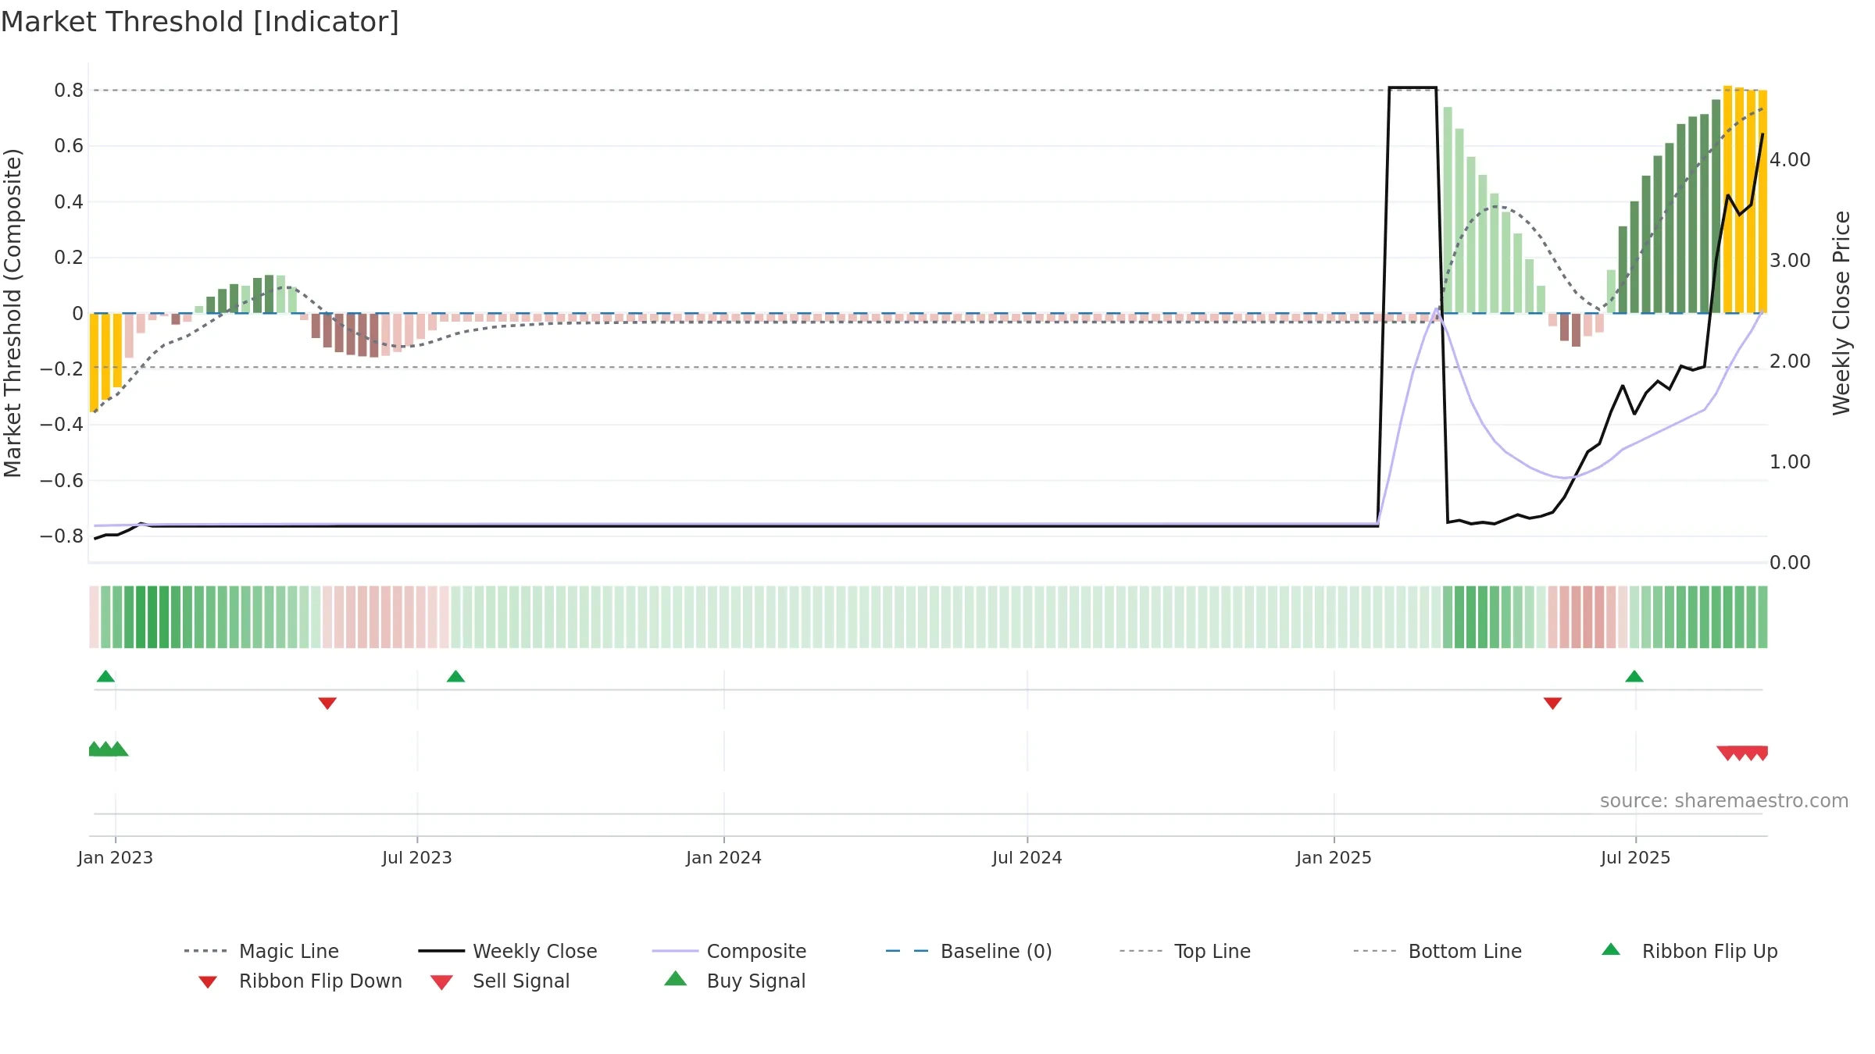This screenshot has width=1875, height=1054.
Task: Click the −0.8 left axis tick
Action: pyautogui.click(x=61, y=536)
